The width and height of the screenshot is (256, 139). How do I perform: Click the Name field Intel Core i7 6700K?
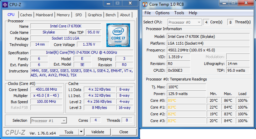point(66,26)
